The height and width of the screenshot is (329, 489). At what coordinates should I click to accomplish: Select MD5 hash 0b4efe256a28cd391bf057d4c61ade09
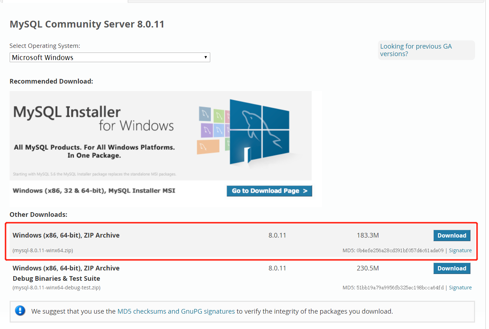pos(400,250)
